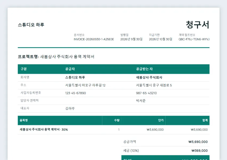Screen dimensions: 227x160
Task: Select item 새봄상사 주식회사 용역 계약서 · 30%
Action: tap(44, 130)
